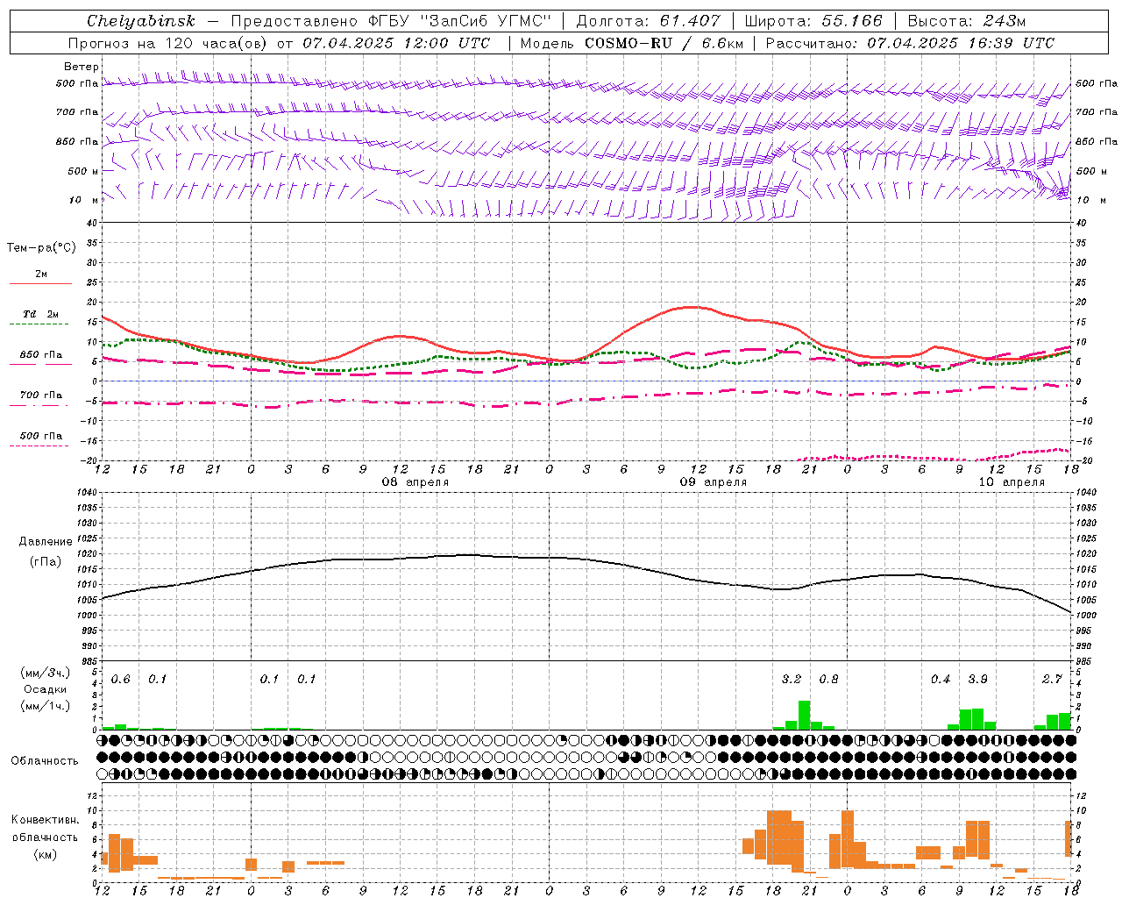The height and width of the screenshot is (898, 1122).
Task: Click the '0.6' precipitation total
Action: [121, 680]
